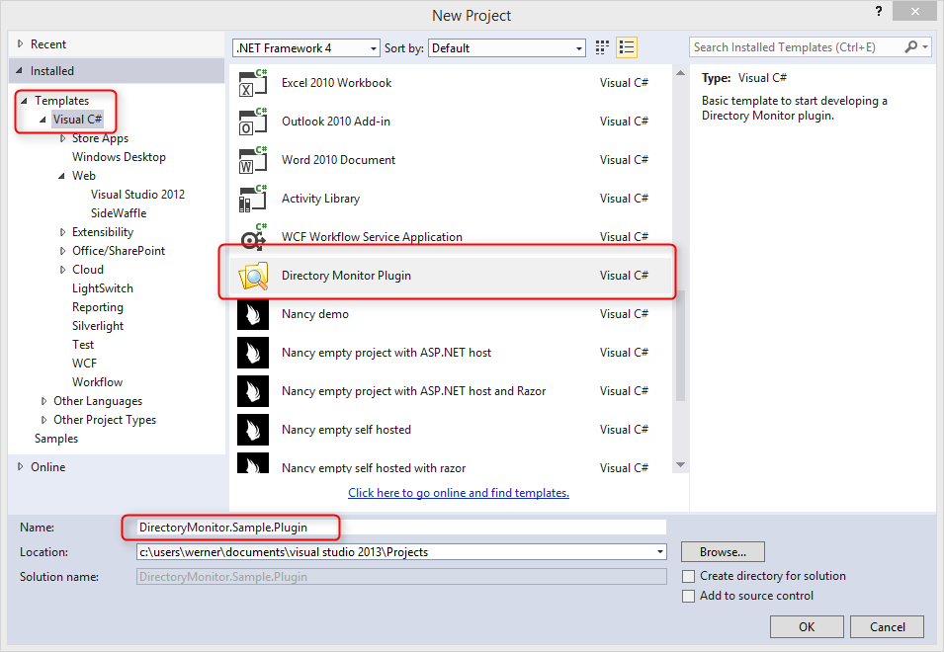Select Visual Studio 2012 under Web
Viewport: 944px width, 652px height.
pyautogui.click(x=137, y=195)
